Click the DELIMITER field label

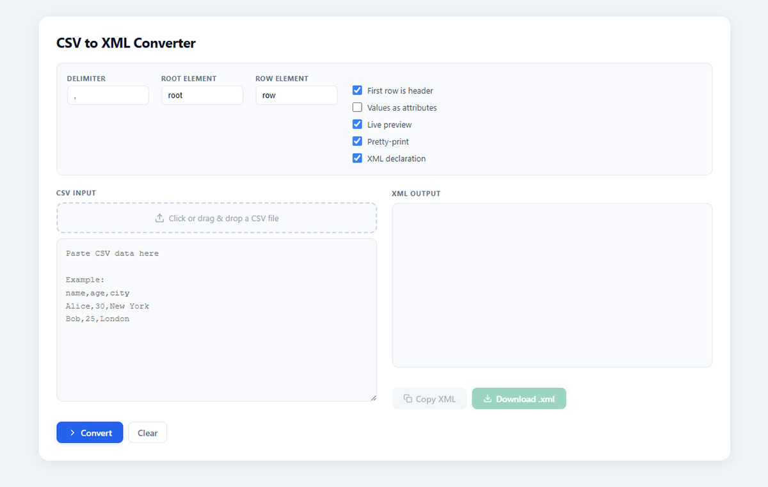click(86, 79)
